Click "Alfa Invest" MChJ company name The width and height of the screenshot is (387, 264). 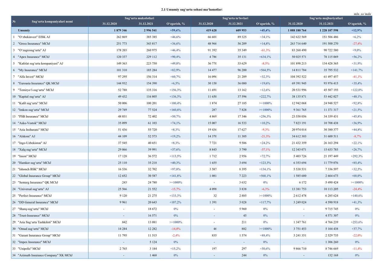click(x=31, y=77)
